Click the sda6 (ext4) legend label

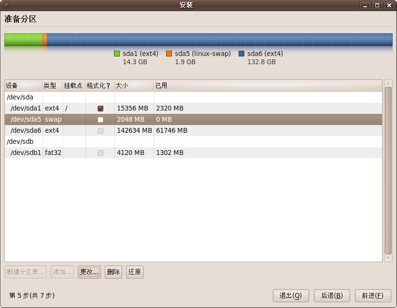pos(265,54)
